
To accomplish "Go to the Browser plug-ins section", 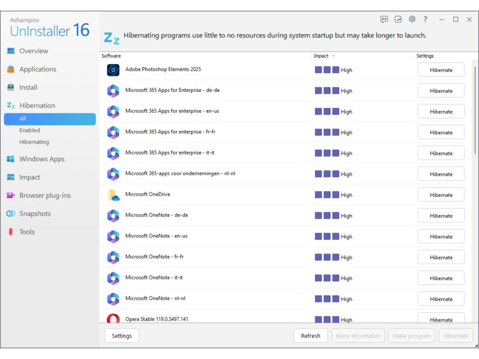I will (45, 195).
